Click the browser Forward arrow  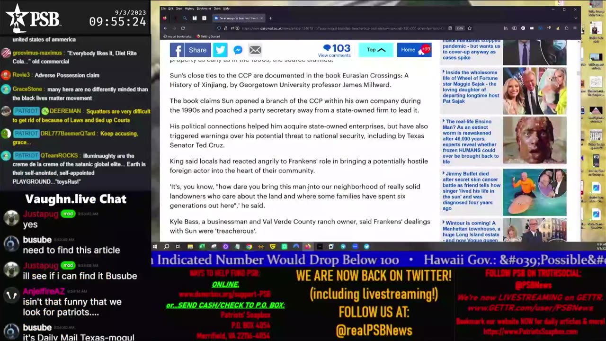174,28
